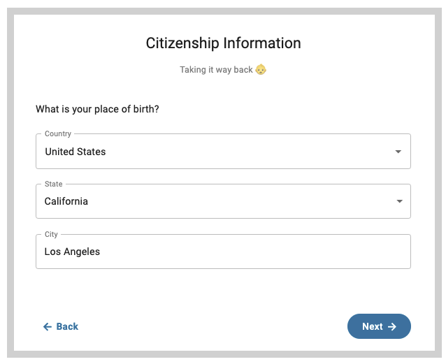Click the right arrow icon inside Next

(392, 326)
